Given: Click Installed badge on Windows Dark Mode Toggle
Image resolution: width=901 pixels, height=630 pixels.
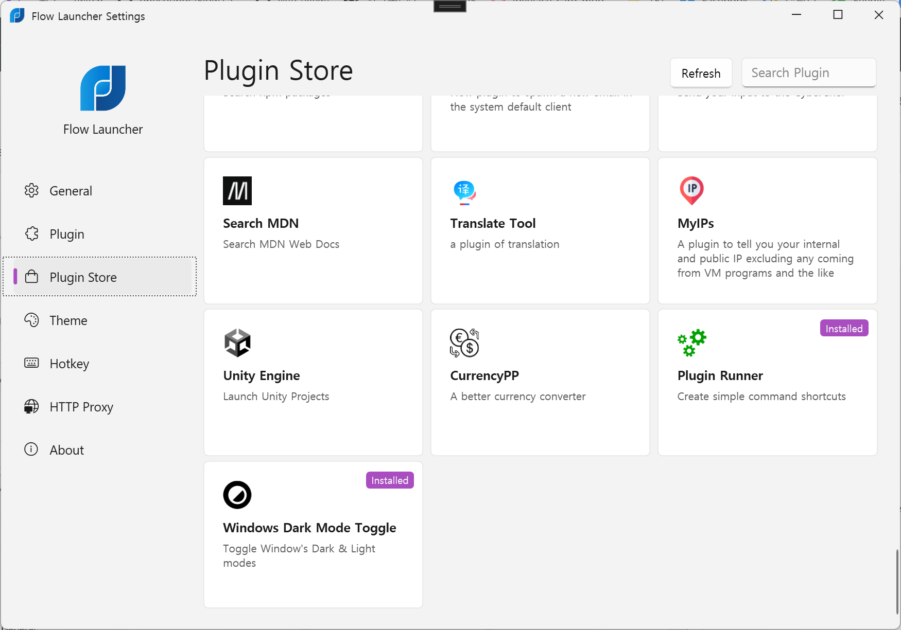Looking at the screenshot, I should (390, 480).
